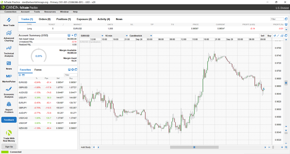The width and height of the screenshot is (290, 154).
Task: Select USD/JPY row in Favorites
Action: pos(48,98)
